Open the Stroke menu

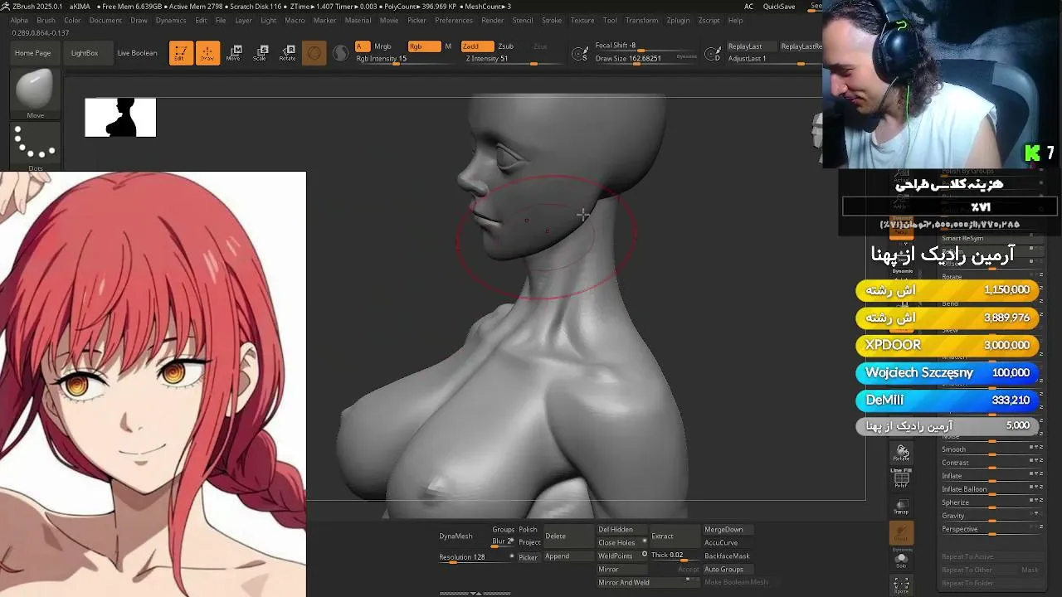tap(552, 20)
